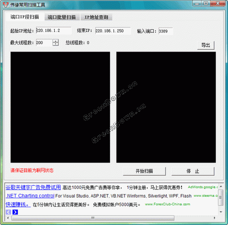228x225 pixels.
Task: Select the 端口IP段扫描 tab
Action: pos(25,17)
